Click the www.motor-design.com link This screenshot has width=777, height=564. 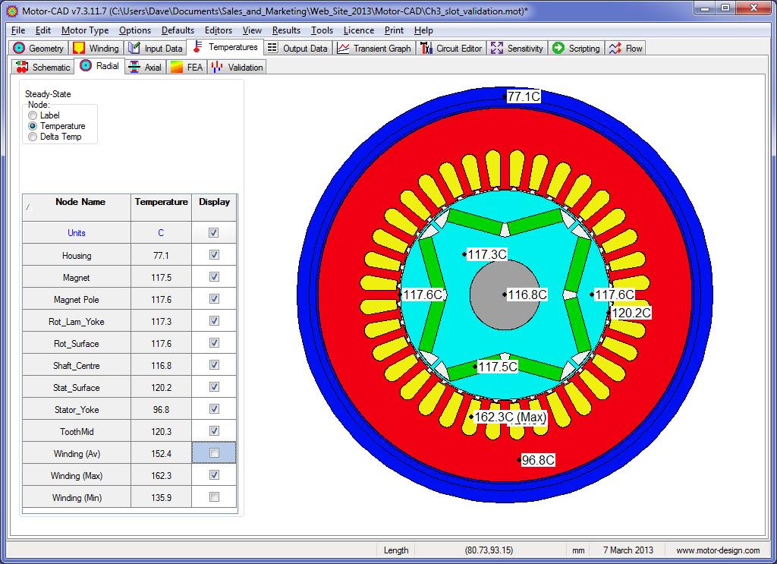(x=718, y=550)
